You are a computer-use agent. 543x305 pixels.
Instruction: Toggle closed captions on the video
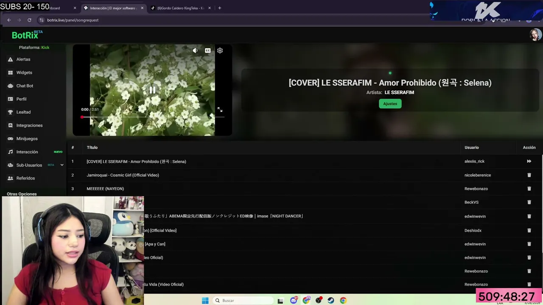pyautogui.click(x=208, y=50)
